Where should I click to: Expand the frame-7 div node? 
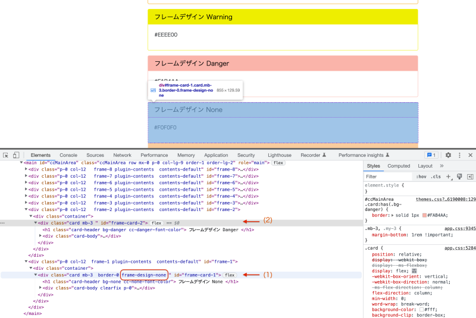point(26,176)
